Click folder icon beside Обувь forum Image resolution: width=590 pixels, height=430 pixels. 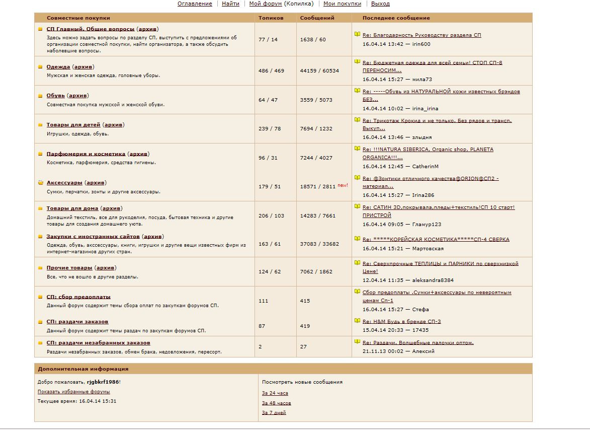click(40, 96)
